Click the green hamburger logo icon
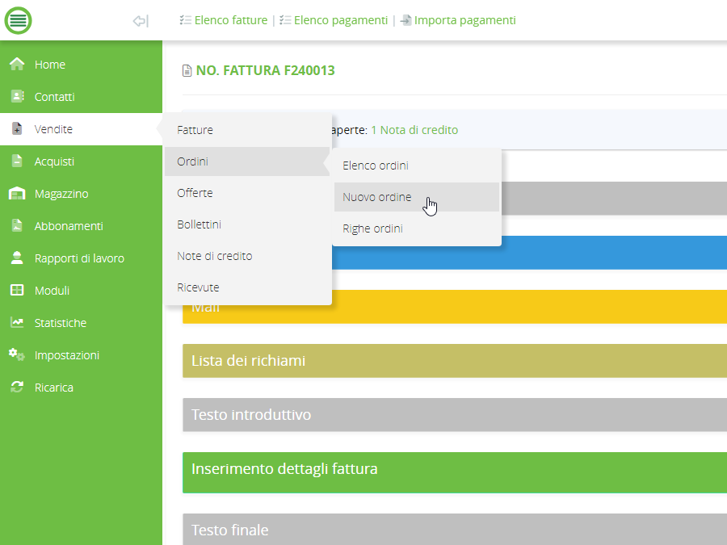 (18, 20)
